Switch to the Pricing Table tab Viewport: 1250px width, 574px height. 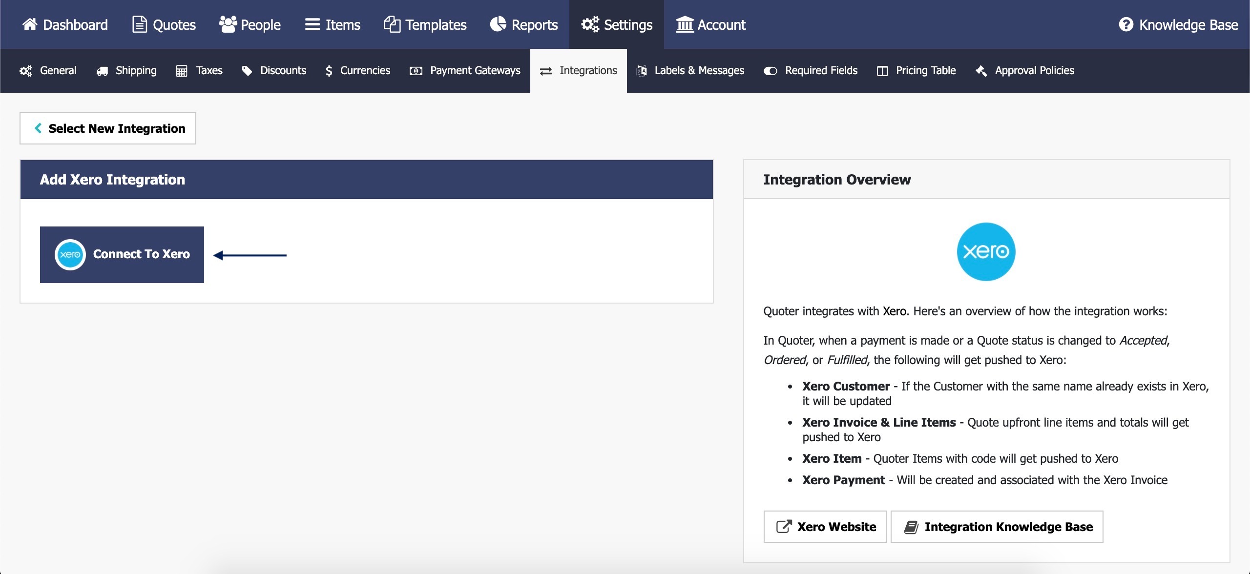pos(917,71)
